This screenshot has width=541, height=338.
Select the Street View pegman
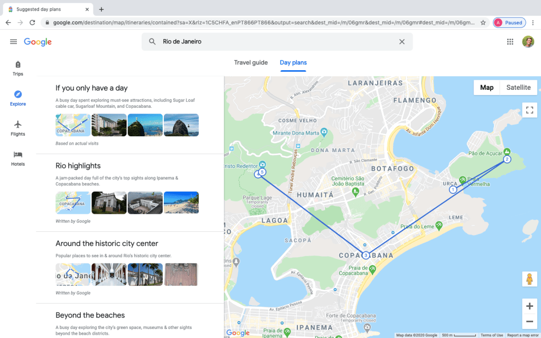click(x=529, y=279)
